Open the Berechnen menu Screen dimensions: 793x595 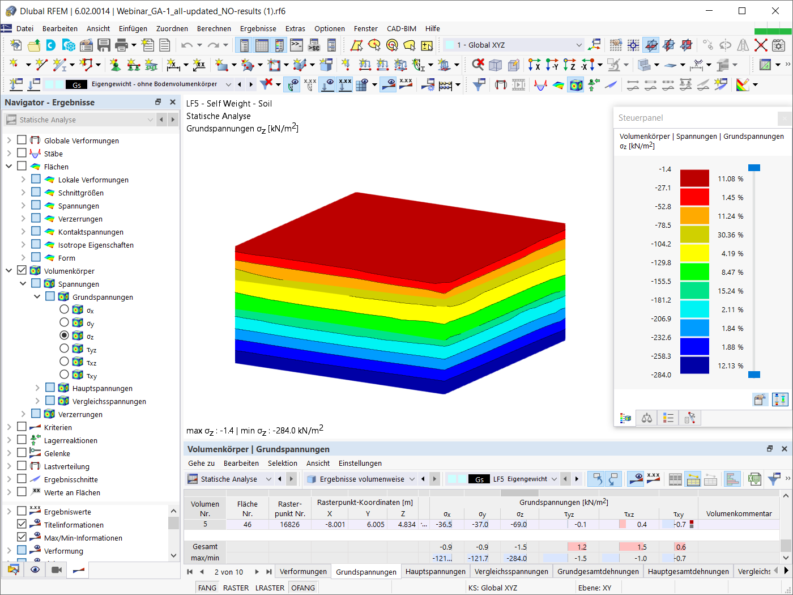[214, 28]
